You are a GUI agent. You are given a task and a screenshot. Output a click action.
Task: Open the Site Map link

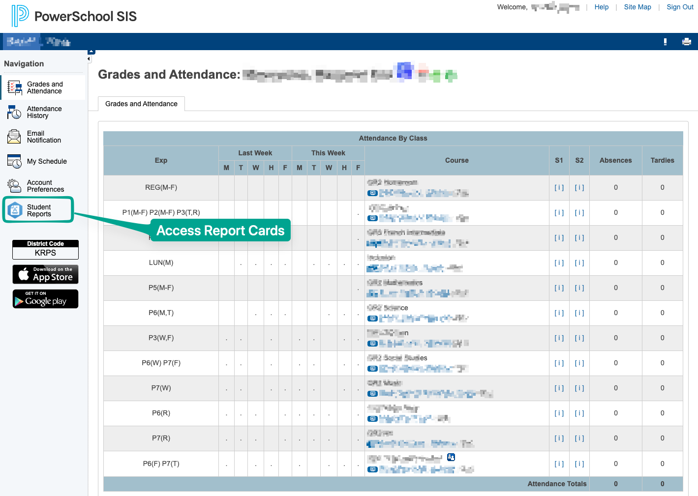click(x=637, y=7)
